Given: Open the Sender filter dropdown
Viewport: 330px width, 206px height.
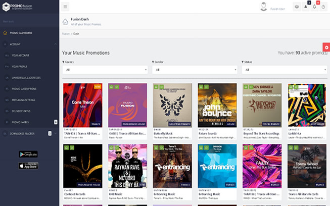Looking at the screenshot, I should (x=195, y=70).
